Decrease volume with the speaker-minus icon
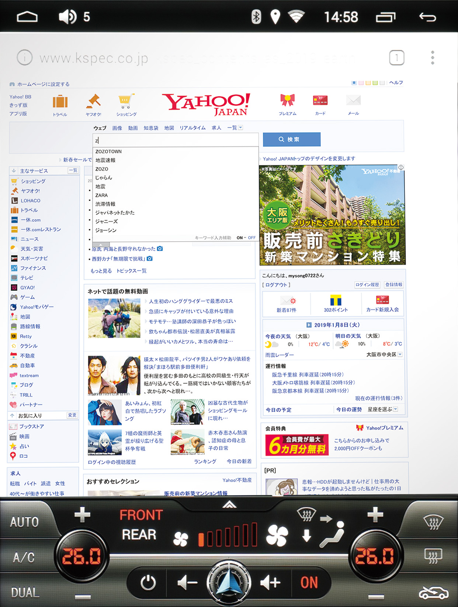Viewport: 458px width, 607px height. [187, 583]
